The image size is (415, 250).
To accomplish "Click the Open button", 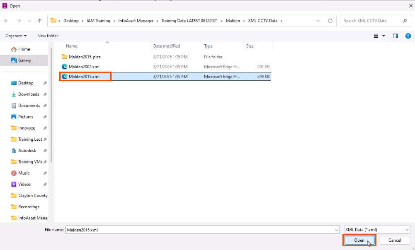I will (x=359, y=240).
